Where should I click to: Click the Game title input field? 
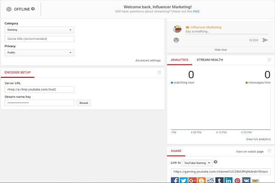(39, 39)
